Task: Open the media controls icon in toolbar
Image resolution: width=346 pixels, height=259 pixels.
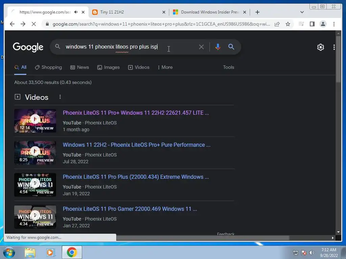Action: point(301,24)
